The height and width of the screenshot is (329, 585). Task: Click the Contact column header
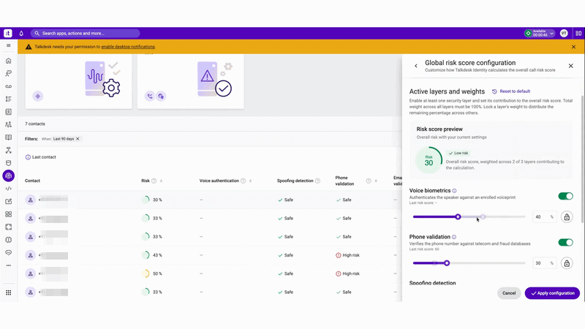[x=32, y=181]
